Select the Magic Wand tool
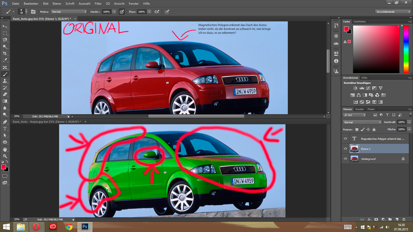Viewport: 413px width, 232px height. (5, 47)
